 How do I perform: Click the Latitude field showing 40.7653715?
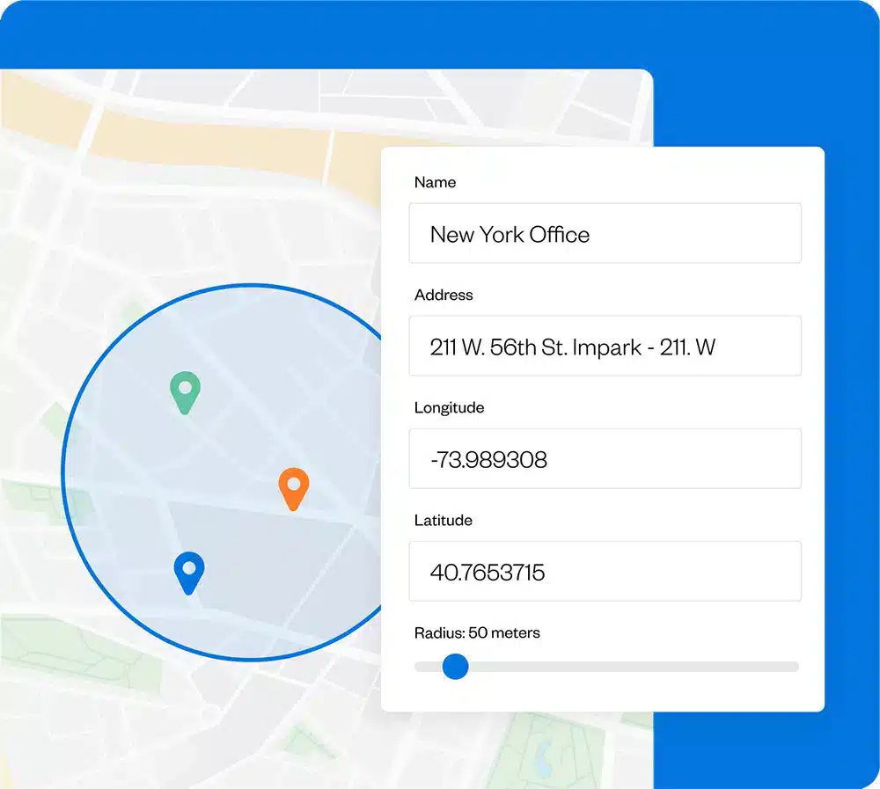pyautogui.click(x=605, y=572)
